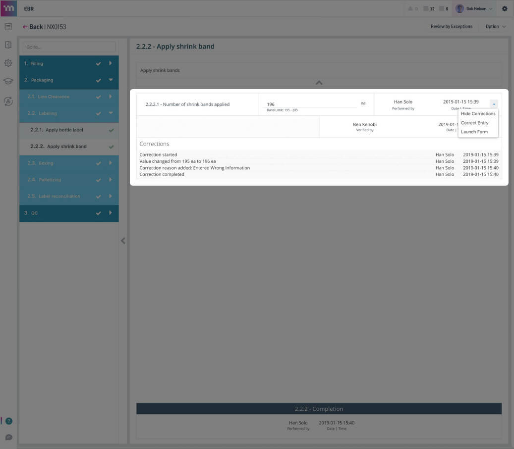Open the training graduation cap icon
The width and height of the screenshot is (514, 449).
pos(8,81)
